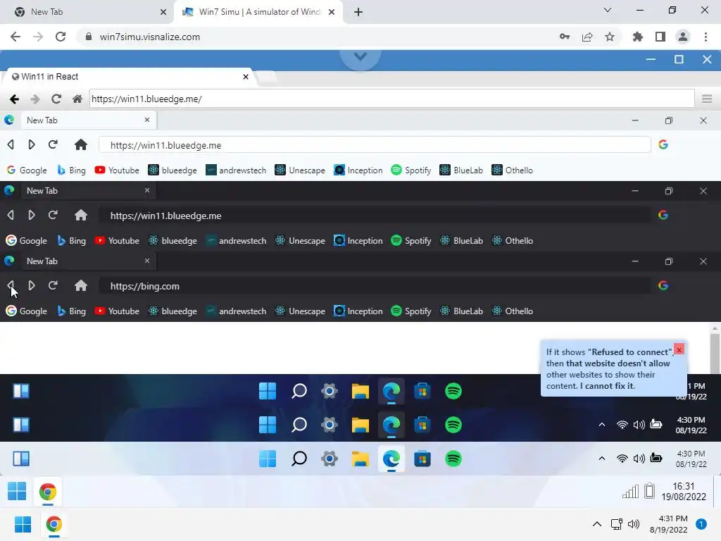Open the notification badge on bottom taskbar
The image size is (721, 541).
point(701,524)
